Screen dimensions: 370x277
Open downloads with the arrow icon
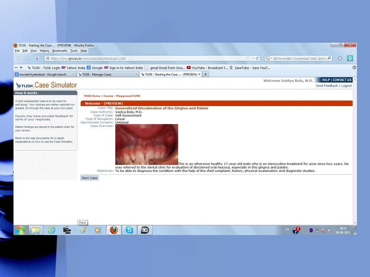(x=37, y=58)
